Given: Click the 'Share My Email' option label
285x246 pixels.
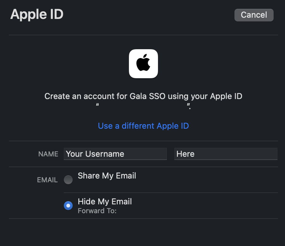Looking at the screenshot, I should pos(107,176).
